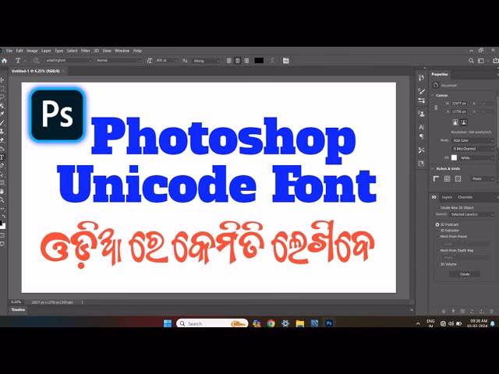Collapse the Canvas section
499x374 pixels.
tap(433, 95)
